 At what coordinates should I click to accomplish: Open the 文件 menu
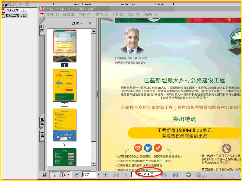[x=53, y=14]
